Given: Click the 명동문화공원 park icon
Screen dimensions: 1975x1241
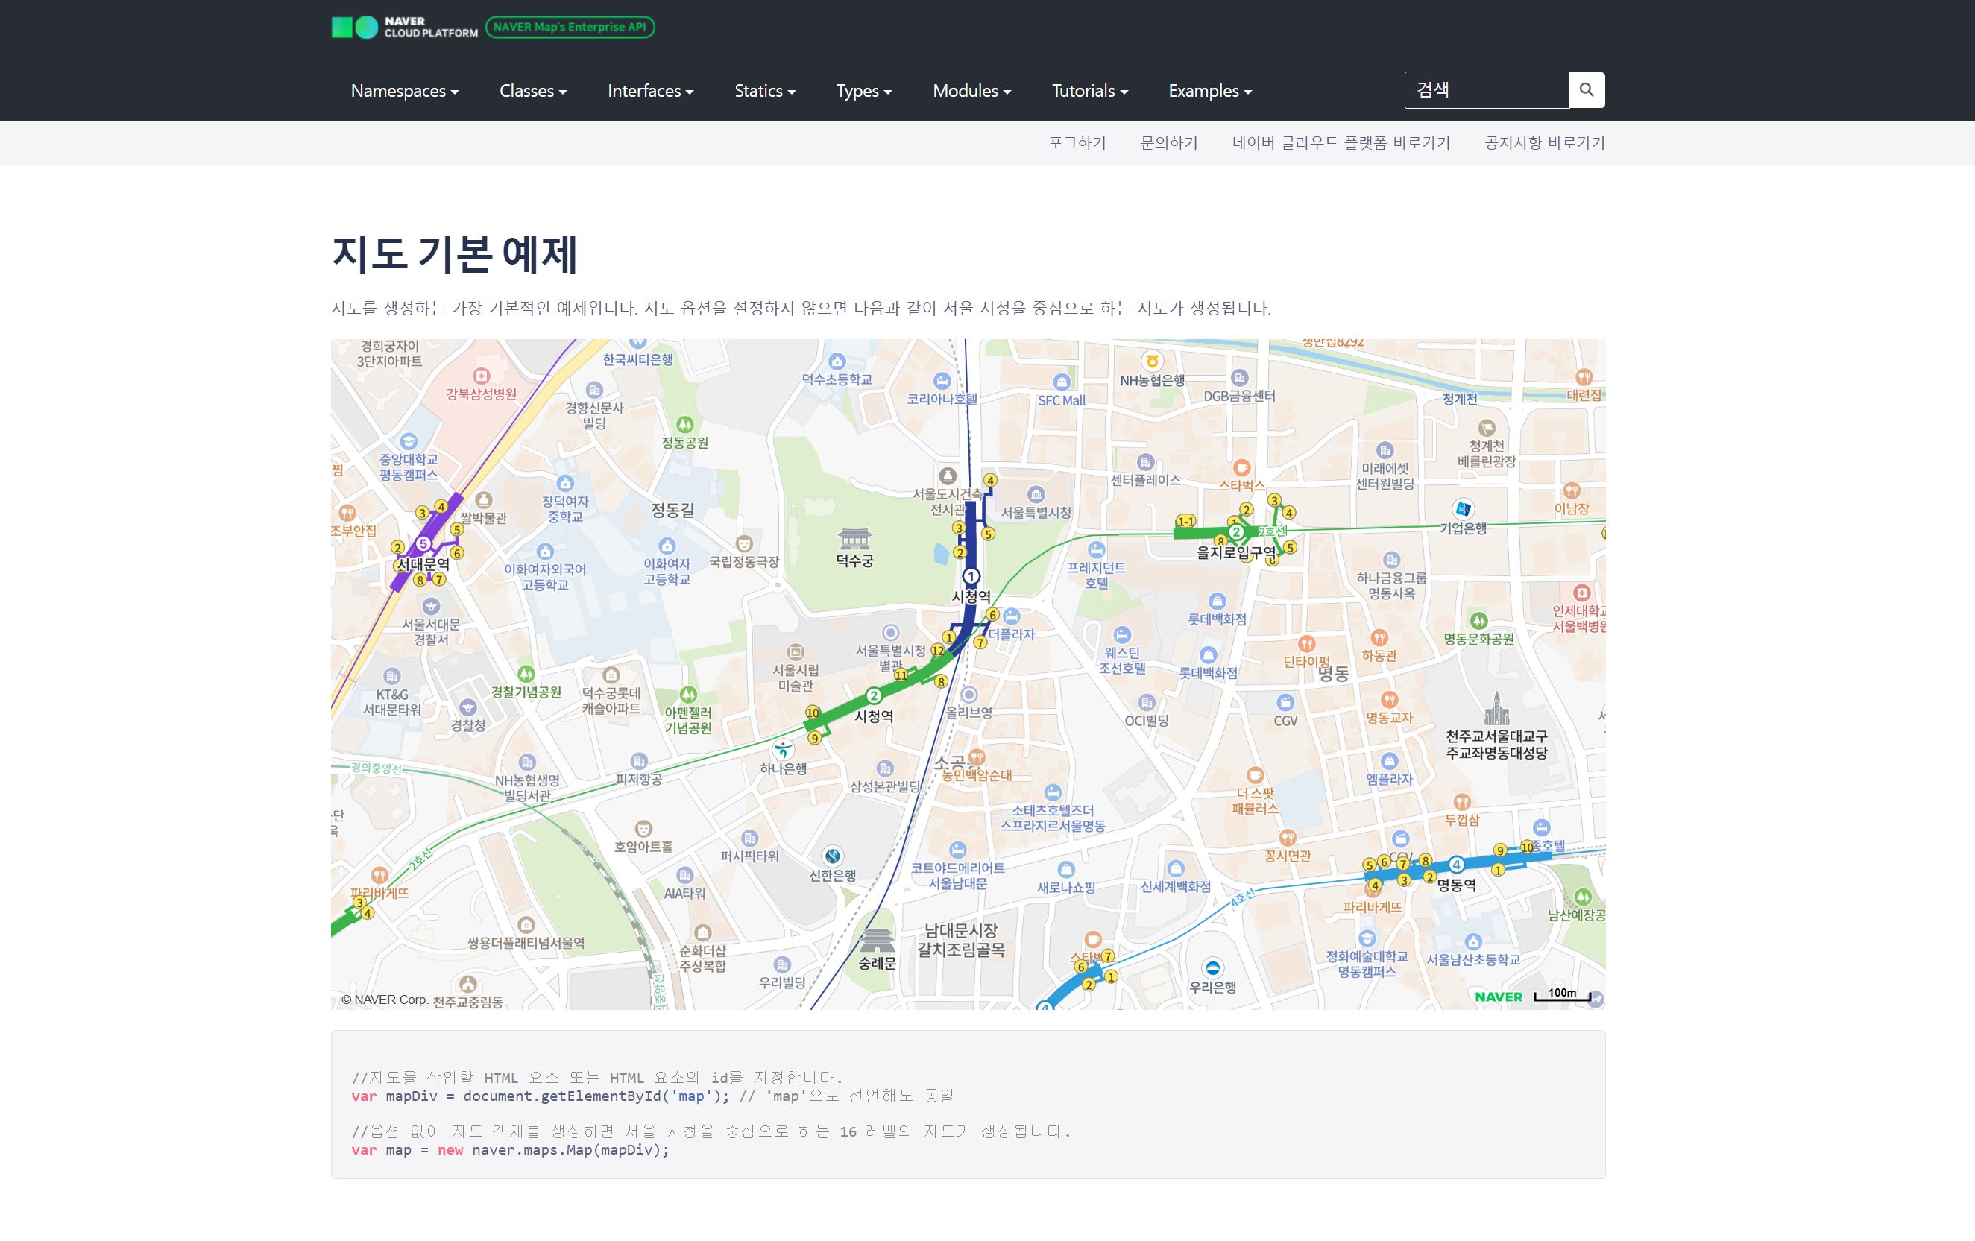Looking at the screenshot, I should (1478, 620).
